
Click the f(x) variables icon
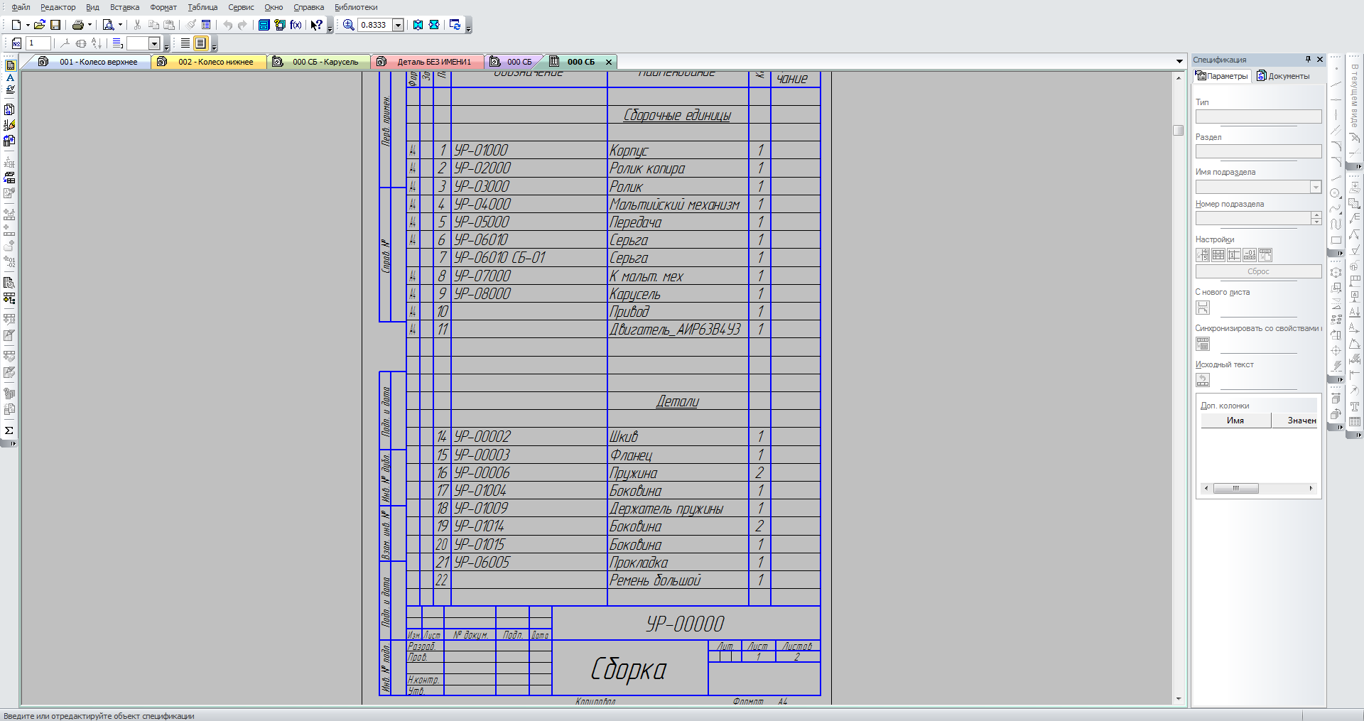(x=296, y=25)
